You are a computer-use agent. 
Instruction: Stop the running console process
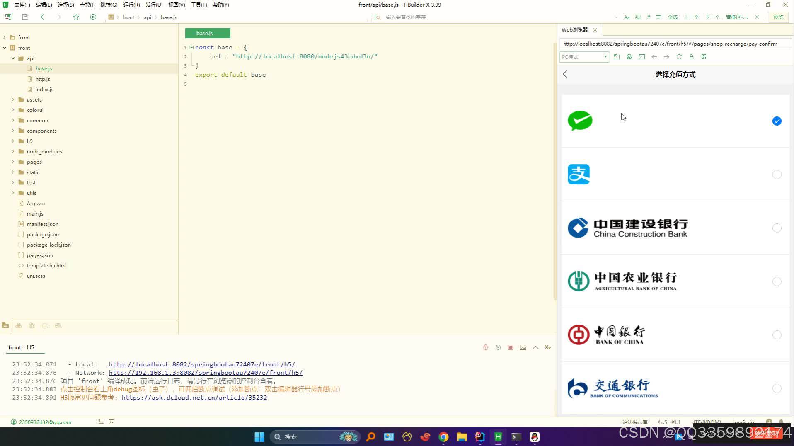511,347
